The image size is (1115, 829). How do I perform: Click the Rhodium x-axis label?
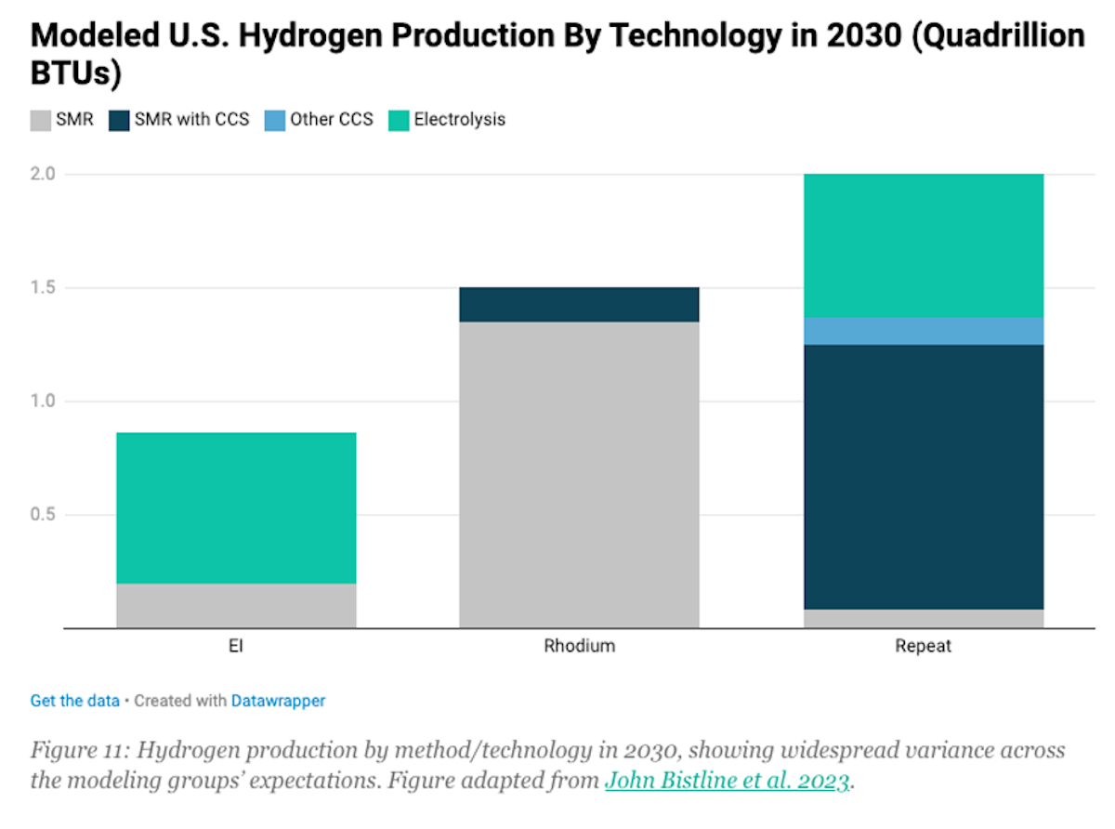click(x=579, y=646)
